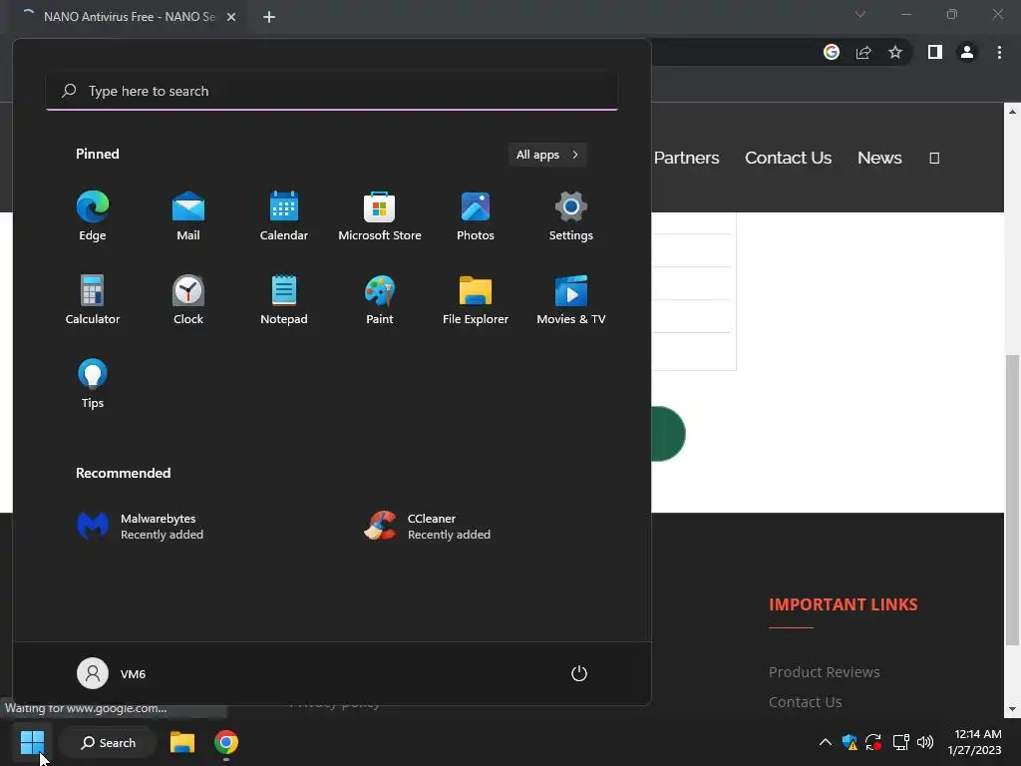Image resolution: width=1021 pixels, height=766 pixels.
Task: Open the Contact Us navigation link
Action: pos(788,158)
